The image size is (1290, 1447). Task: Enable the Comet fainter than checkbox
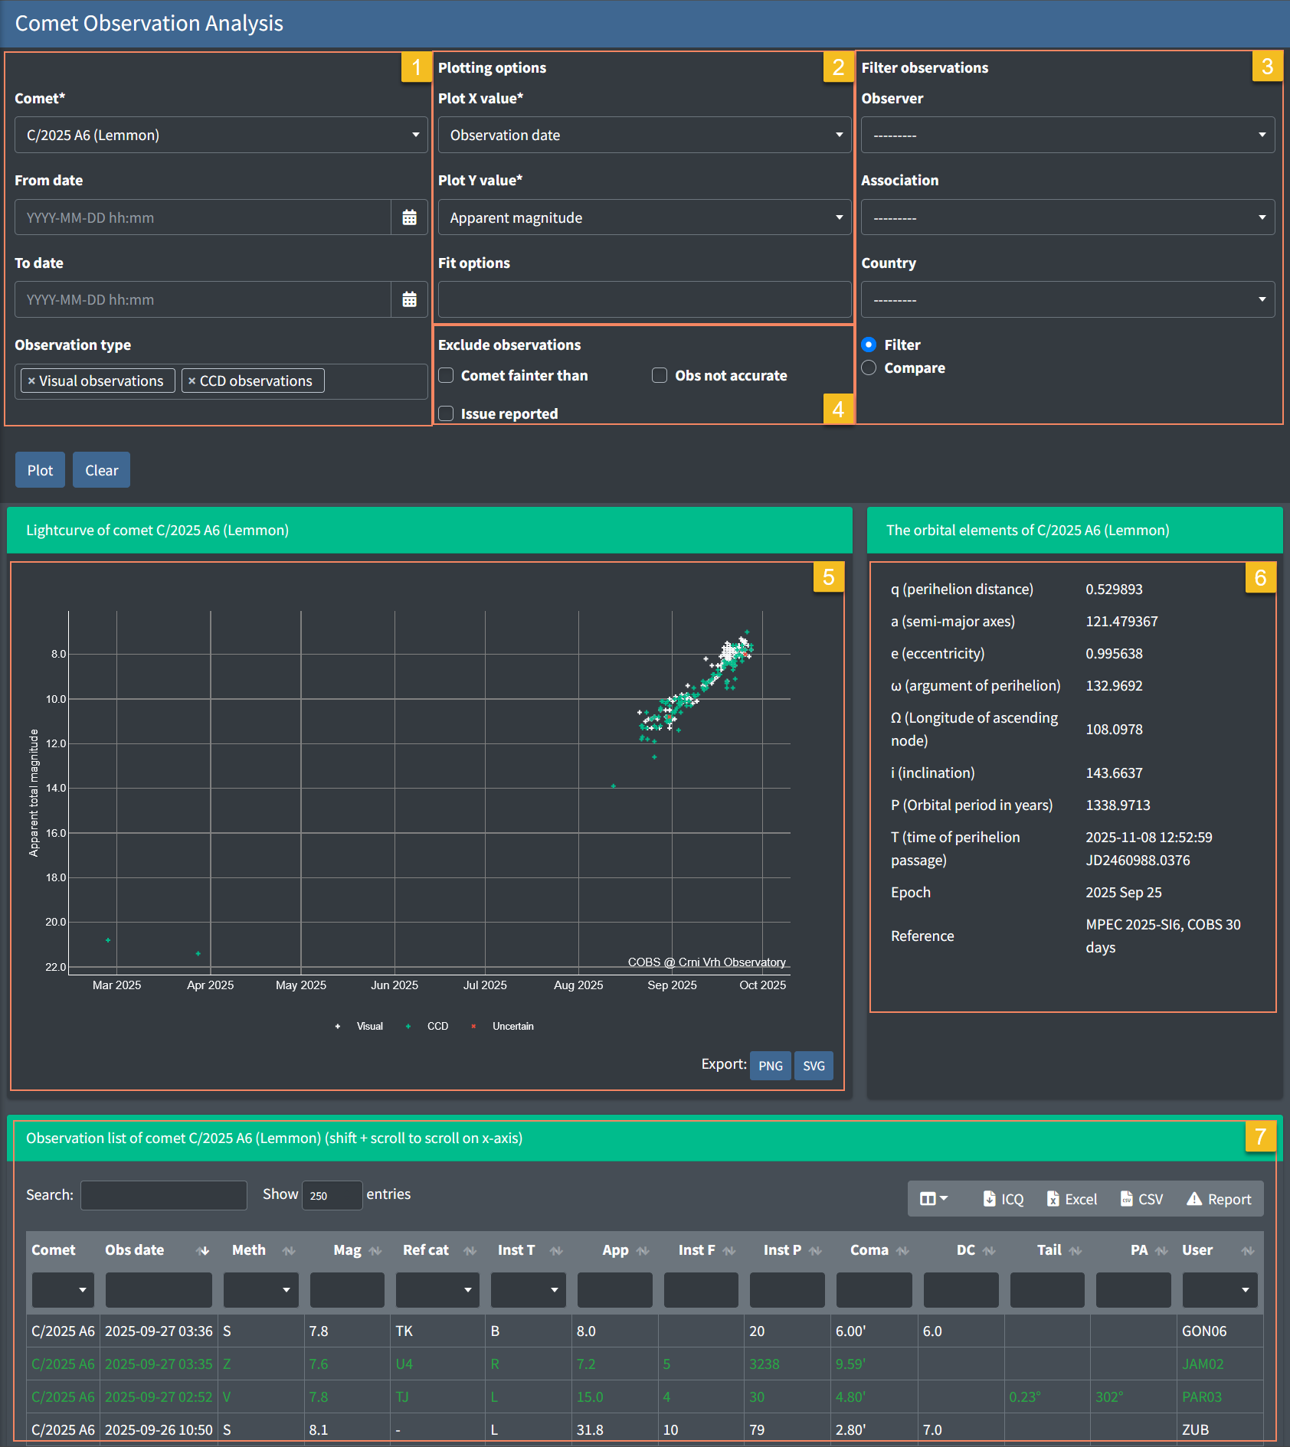(446, 375)
